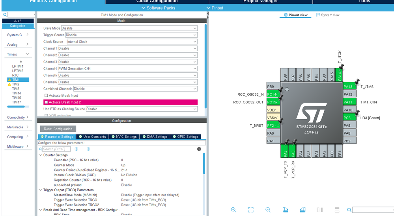Click the vertical split view icon
This screenshot has width=394, height=216.
(319, 210)
